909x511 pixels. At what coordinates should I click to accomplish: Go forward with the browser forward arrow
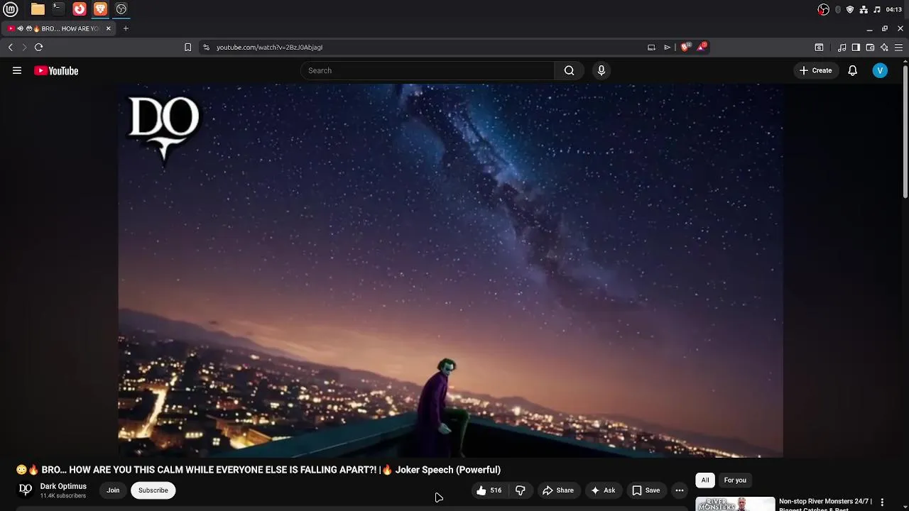pos(24,47)
